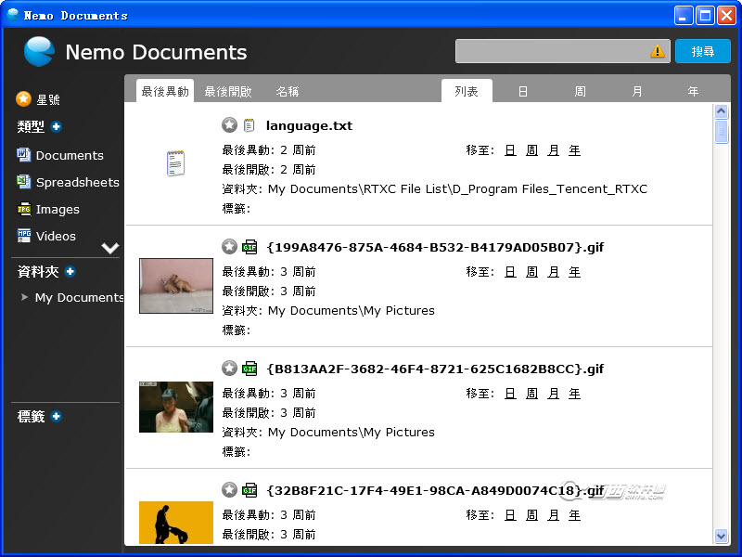Open {32B8F21C-17F4-49E1-98CA-A849D0074C18}.gif file name
Screen dimensions: 742x557
[x=435, y=490]
